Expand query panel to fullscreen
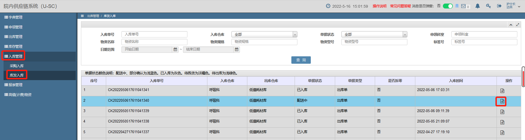Viewport: 525px width, 140px height. tap(518, 25)
